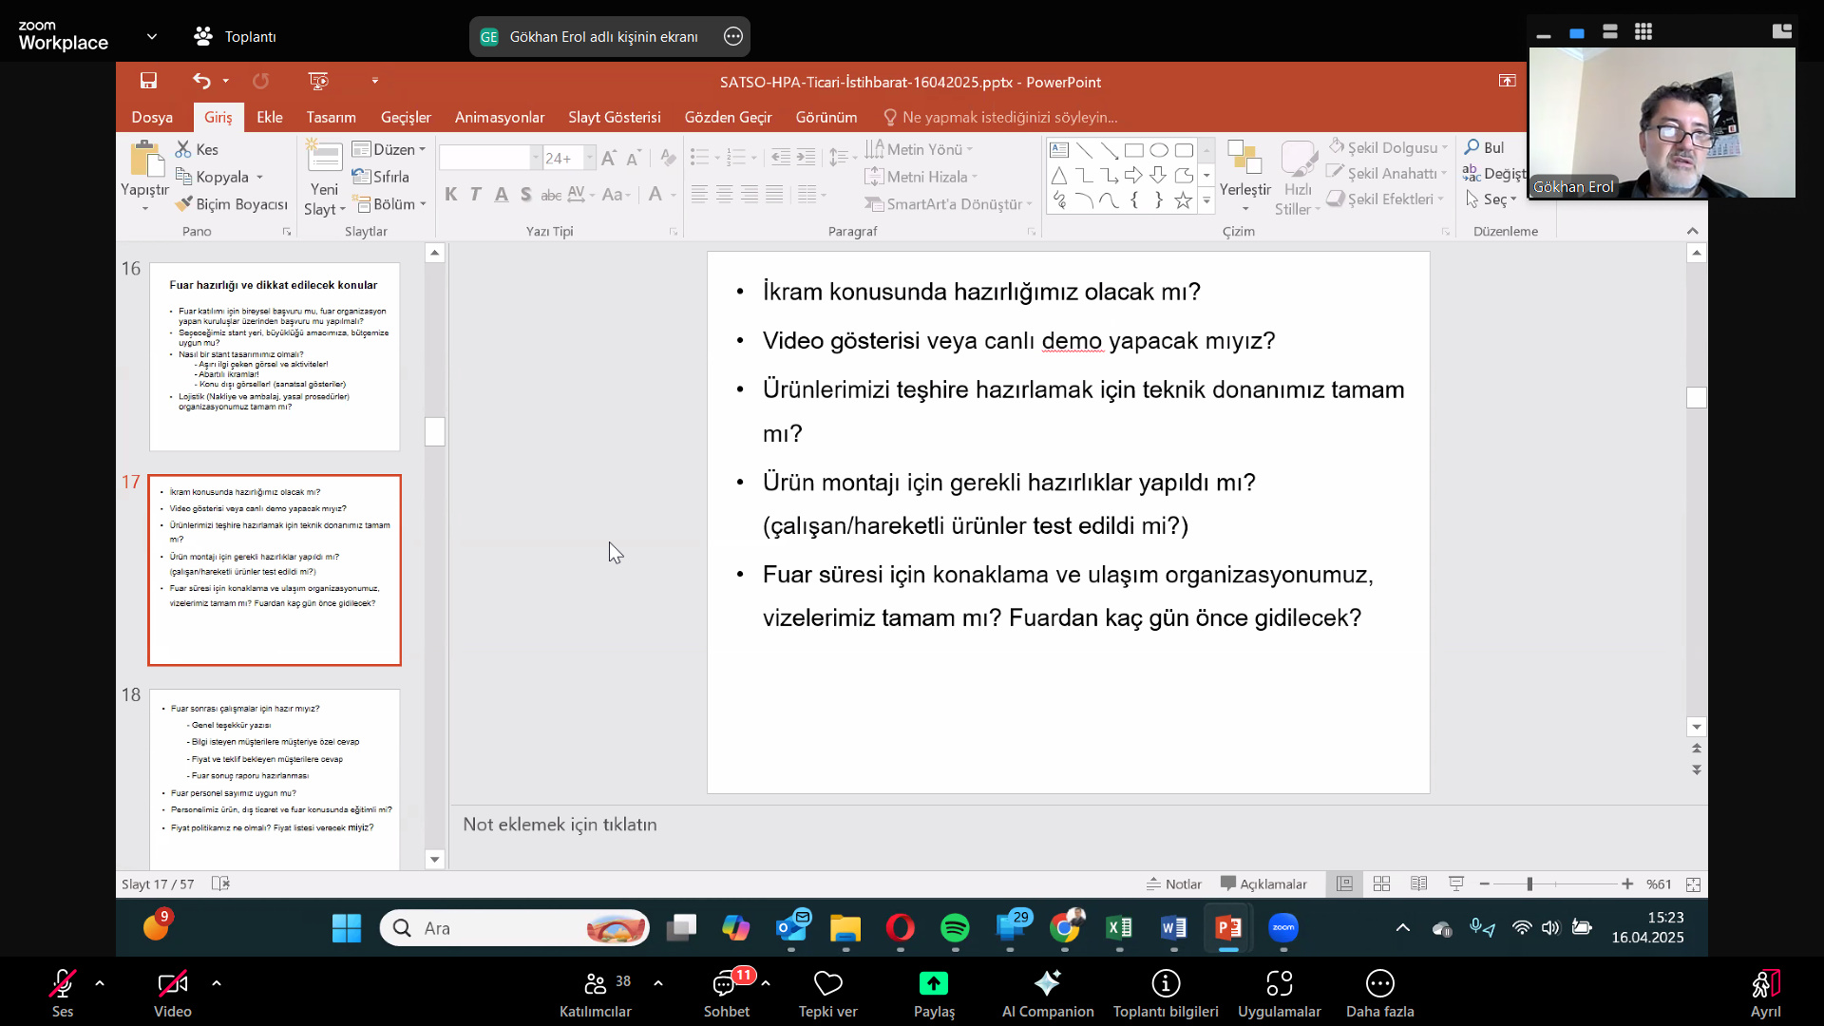Open the Tasarım ribbon tab
Screen dimensions: 1824x1026
[x=331, y=117]
